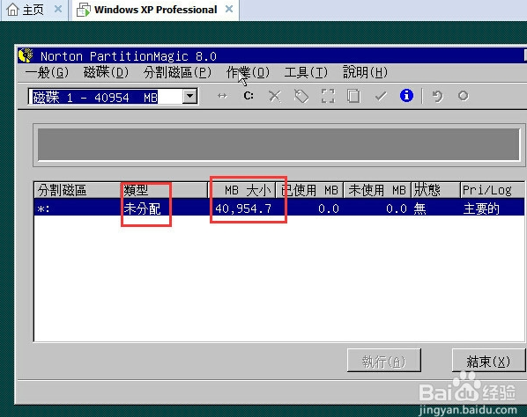
Task: Click the gray unallocated disk map bar
Action: point(278,144)
